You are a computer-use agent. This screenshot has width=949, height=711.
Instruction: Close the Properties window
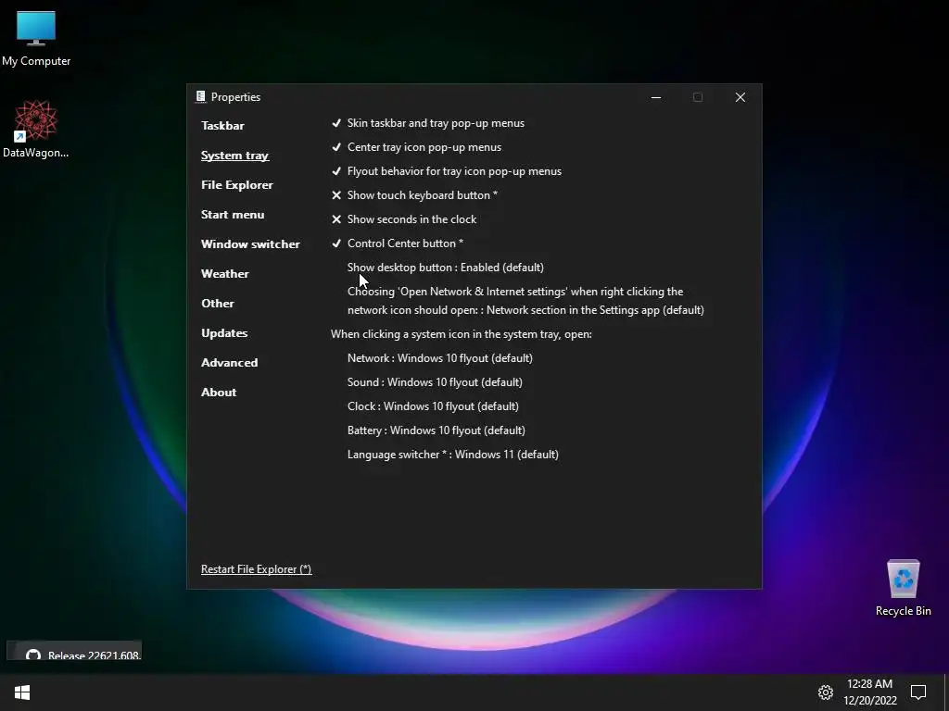[x=740, y=97]
